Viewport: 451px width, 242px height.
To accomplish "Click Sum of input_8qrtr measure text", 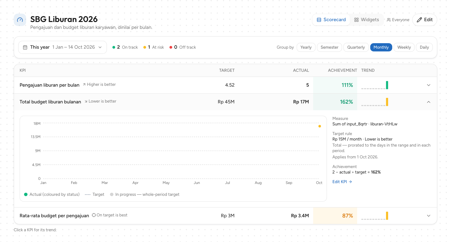I will tap(365, 124).
